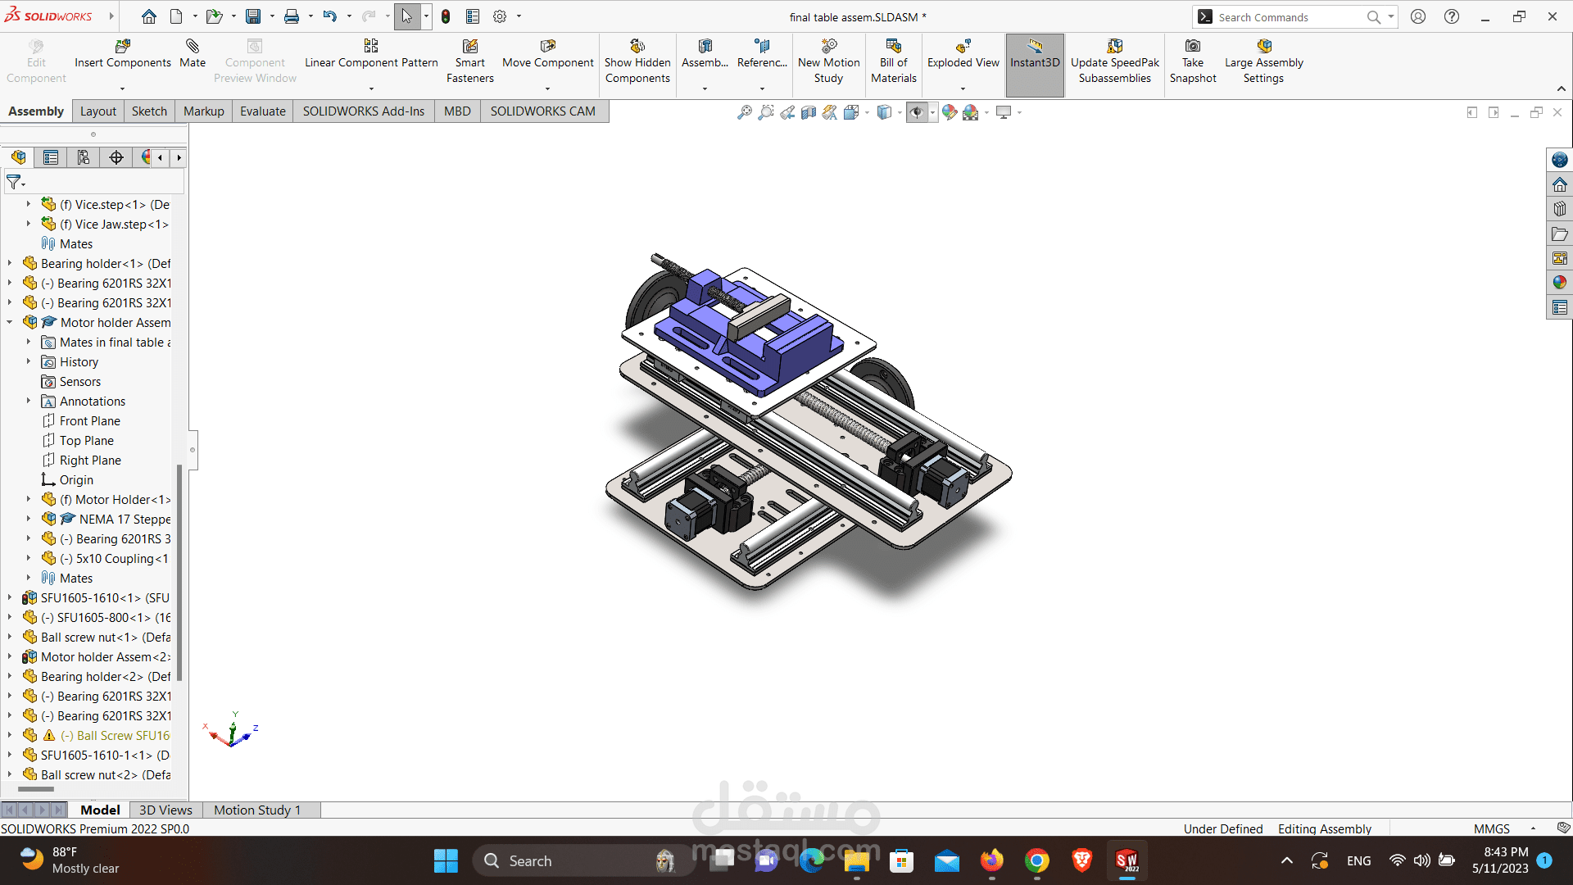Toggle Exploded View
1573x885 pixels.
(x=963, y=53)
